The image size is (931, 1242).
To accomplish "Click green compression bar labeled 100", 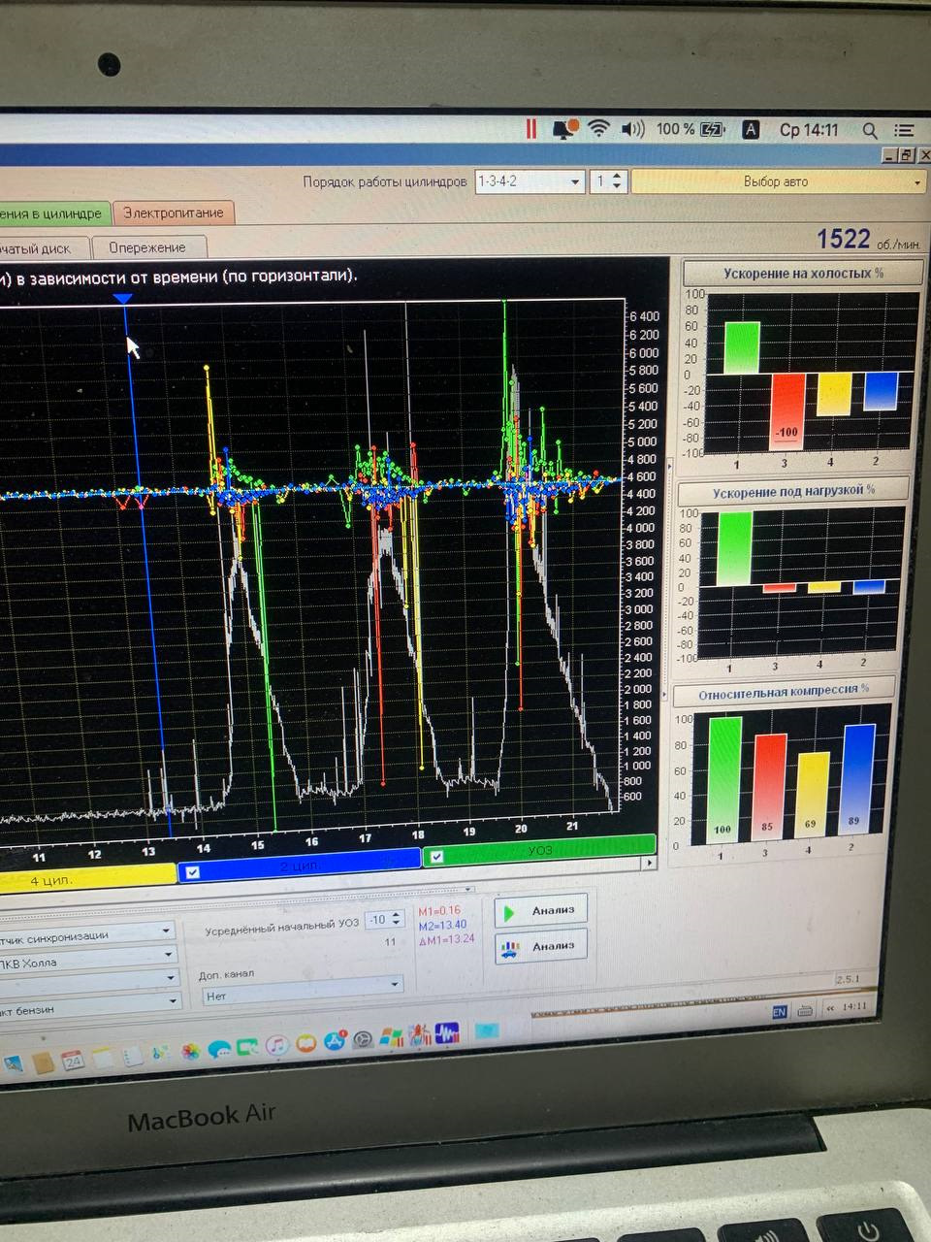I will [724, 778].
